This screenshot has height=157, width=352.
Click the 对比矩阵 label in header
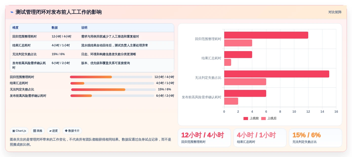tap(335, 12)
